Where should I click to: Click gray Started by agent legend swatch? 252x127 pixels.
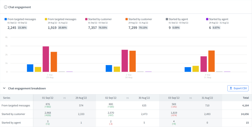click(x=167, y=19)
